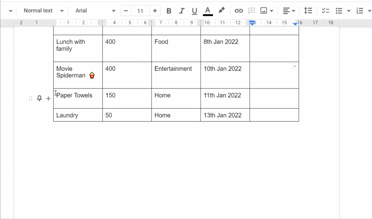Insert a new row with the plus icon
Image resolution: width=372 pixels, height=219 pixels.
pos(48,98)
